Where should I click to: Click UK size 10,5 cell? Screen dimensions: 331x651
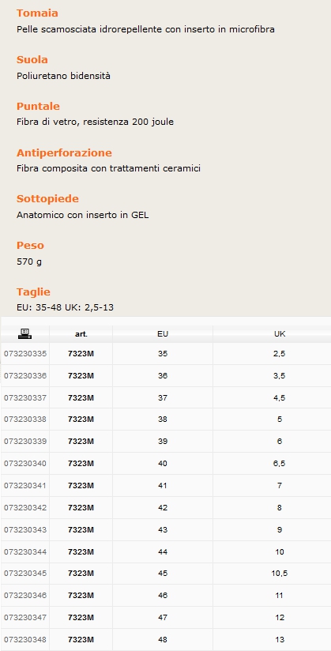pos(280,574)
